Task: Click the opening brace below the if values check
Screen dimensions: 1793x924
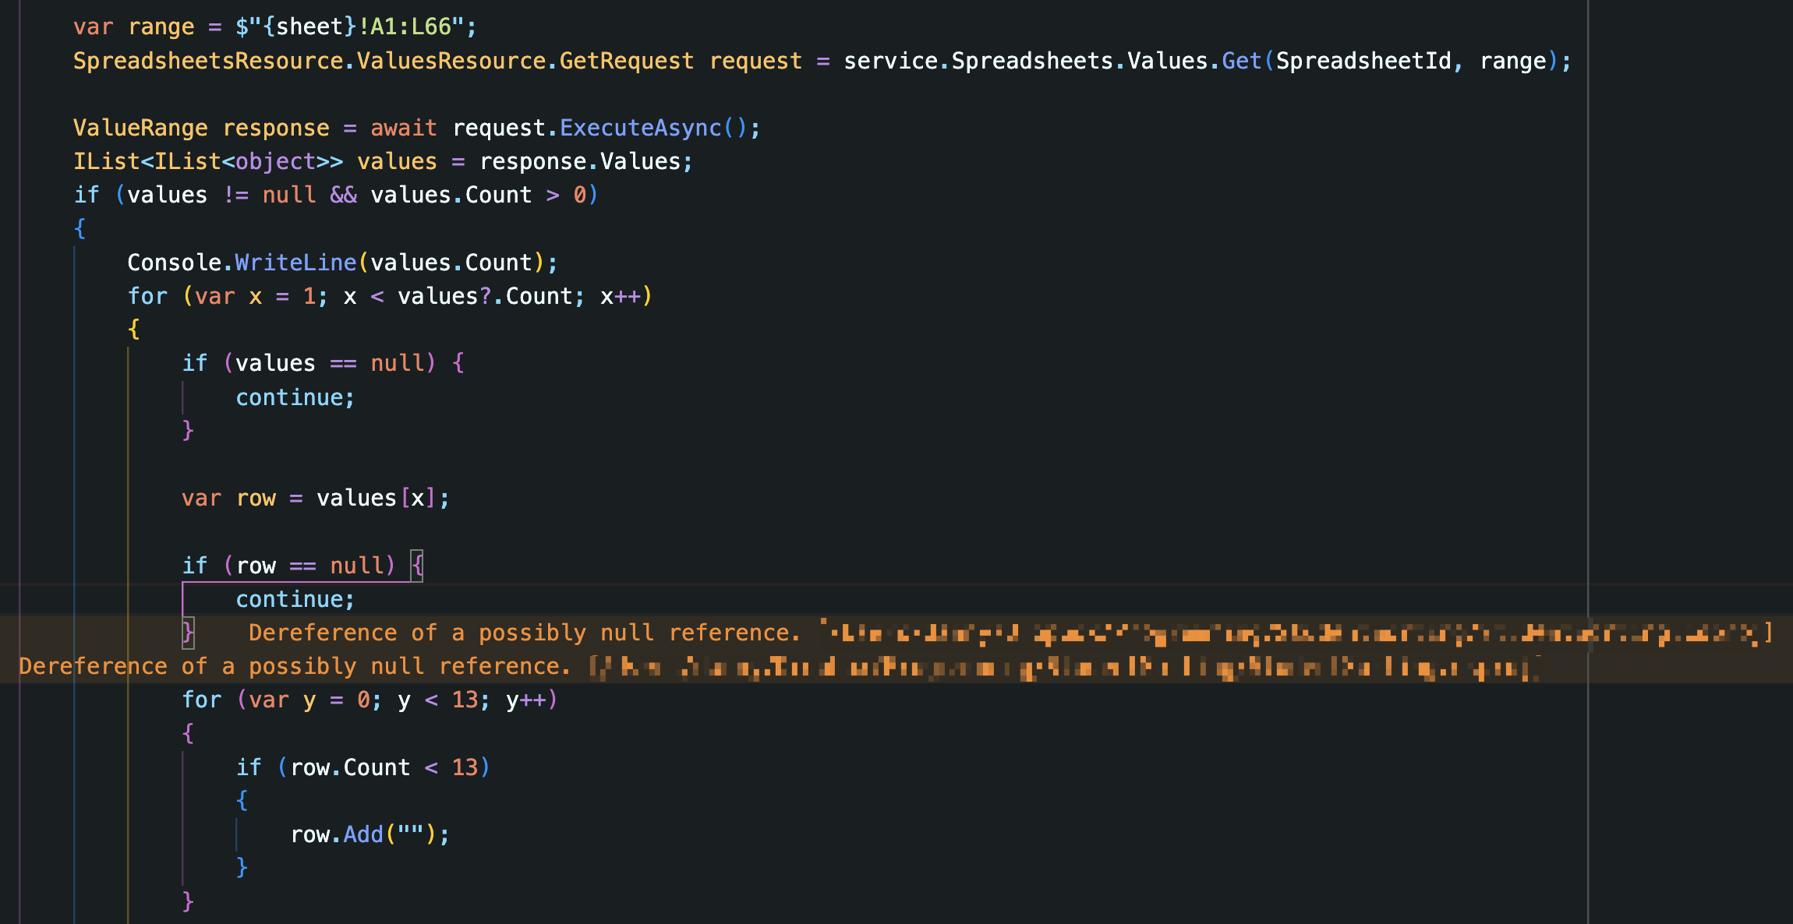Action: (80, 228)
